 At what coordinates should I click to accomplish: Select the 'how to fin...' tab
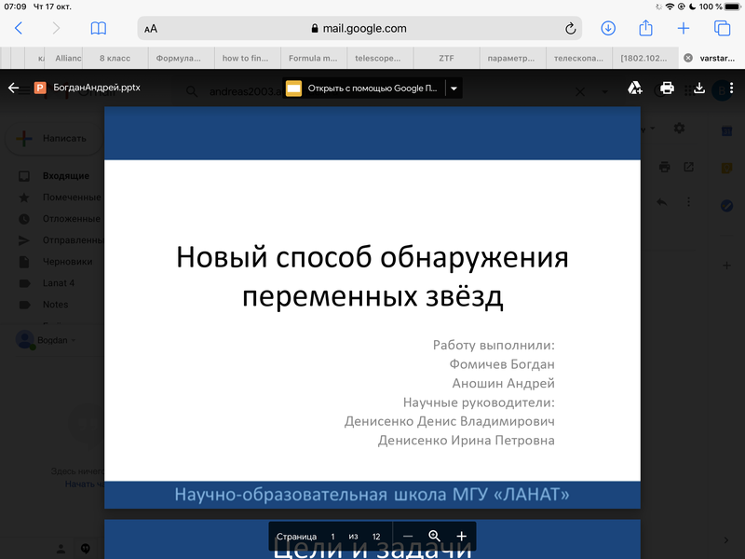(246, 58)
